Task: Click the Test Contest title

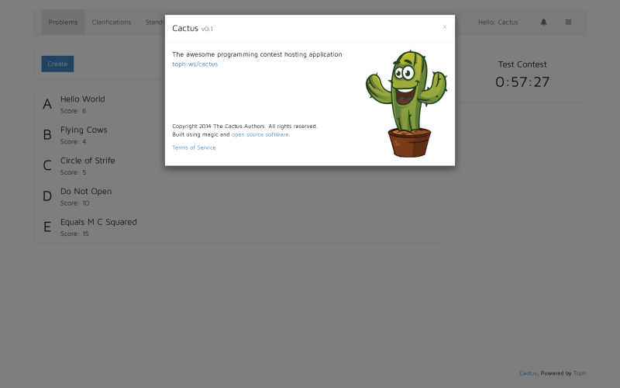Action: coord(522,64)
